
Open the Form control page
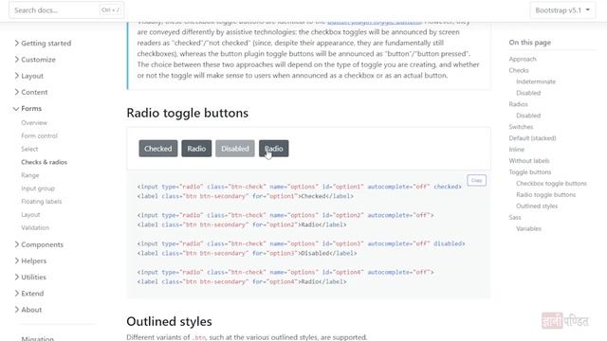[x=39, y=136]
